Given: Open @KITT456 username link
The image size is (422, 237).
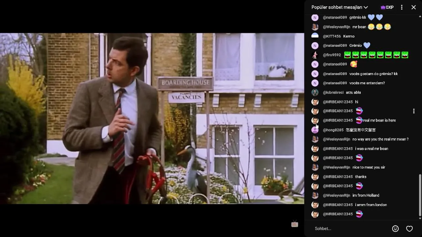Looking at the screenshot, I should [332, 36].
